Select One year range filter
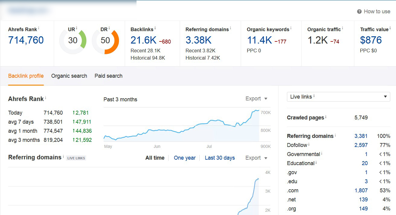The image size is (396, 215). coord(185,158)
